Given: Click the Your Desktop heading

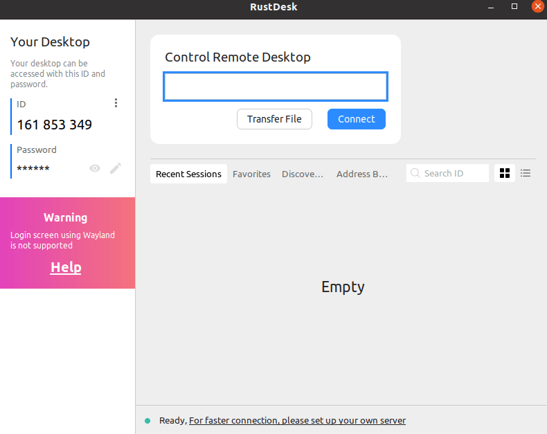Looking at the screenshot, I should 50,42.
